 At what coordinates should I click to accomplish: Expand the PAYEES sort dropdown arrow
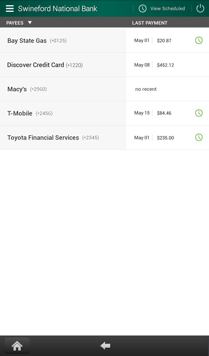pyautogui.click(x=30, y=22)
